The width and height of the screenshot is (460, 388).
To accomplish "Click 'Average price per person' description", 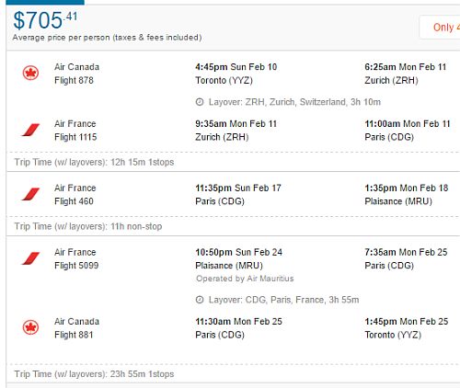I will pos(107,38).
